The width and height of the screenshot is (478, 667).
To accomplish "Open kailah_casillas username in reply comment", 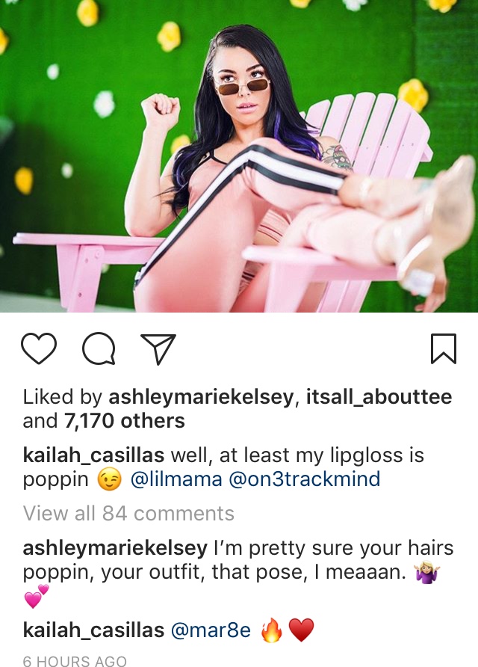I will 93,630.
